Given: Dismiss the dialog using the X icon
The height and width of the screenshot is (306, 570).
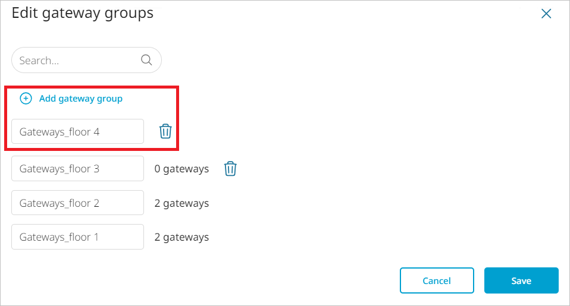Looking at the screenshot, I should (546, 14).
